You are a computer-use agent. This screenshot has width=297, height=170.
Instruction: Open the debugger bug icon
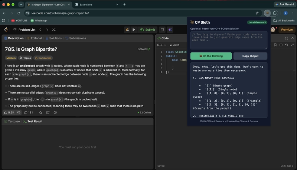click(127, 30)
